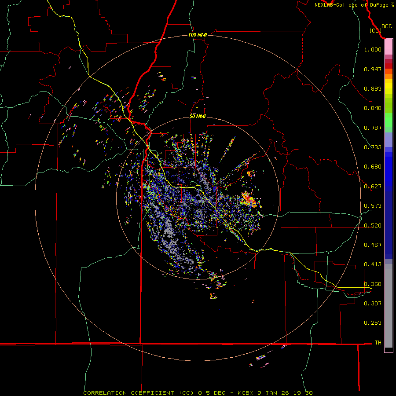396x396 pixels.
Task: Click the TH threshold label
Action: [378, 343]
